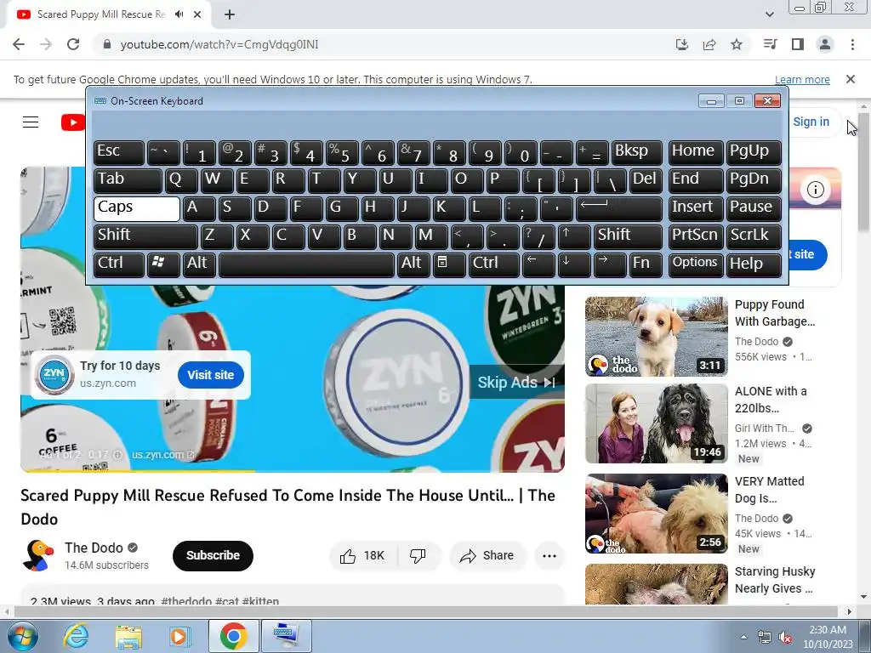
Task: Click Visit site on the ZYN ad overlay
Action: tap(211, 375)
